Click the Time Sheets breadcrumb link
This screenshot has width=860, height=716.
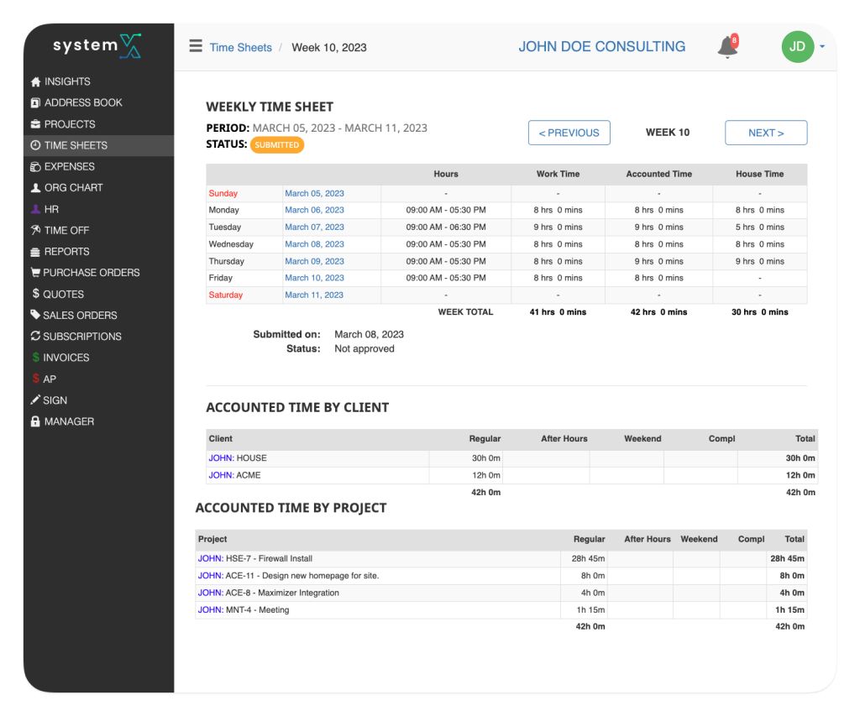[x=240, y=48]
